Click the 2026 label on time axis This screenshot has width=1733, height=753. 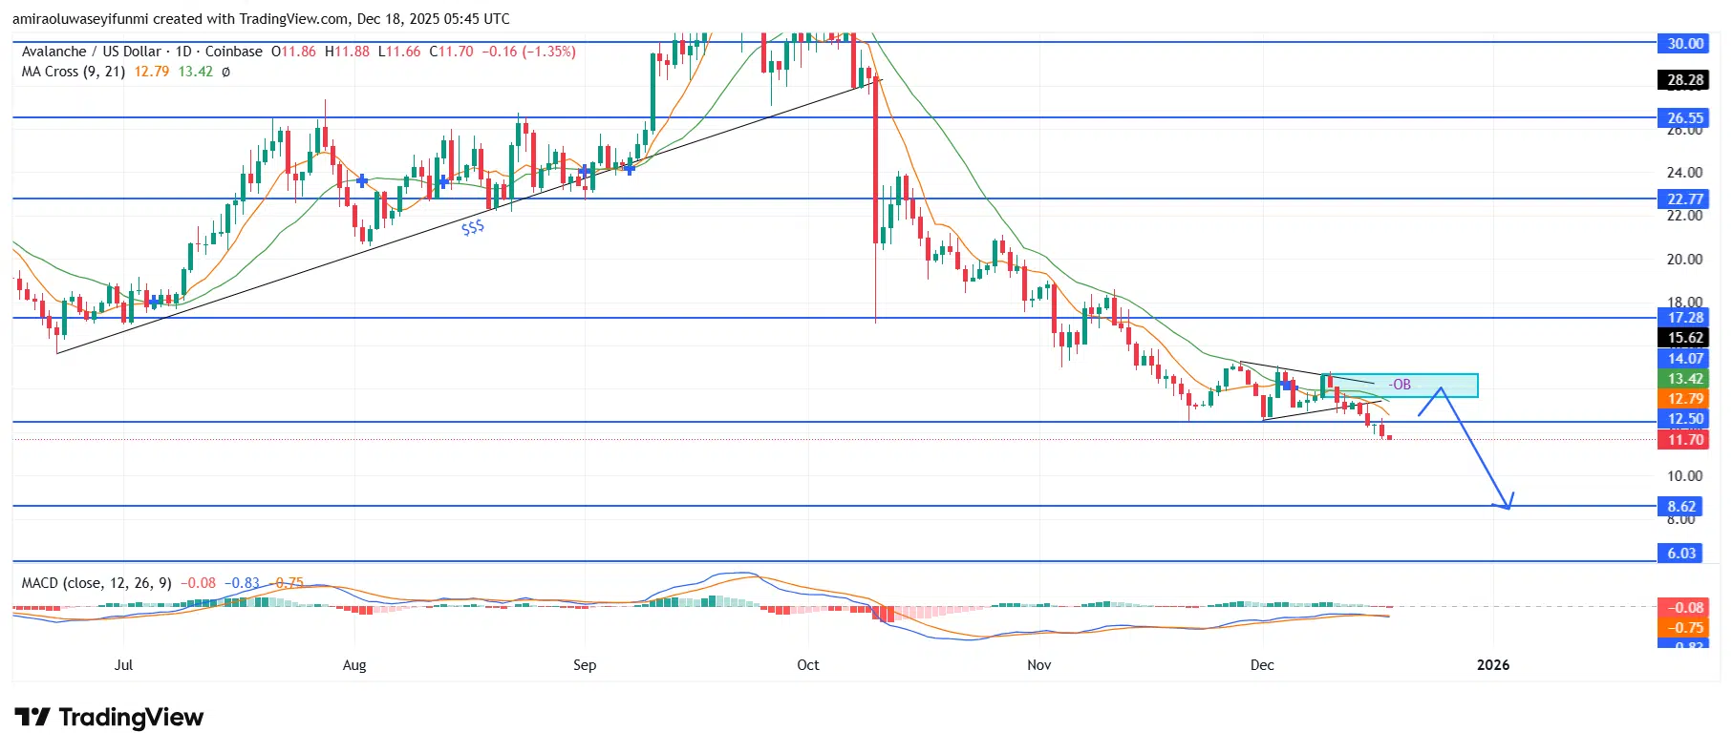1492,665
